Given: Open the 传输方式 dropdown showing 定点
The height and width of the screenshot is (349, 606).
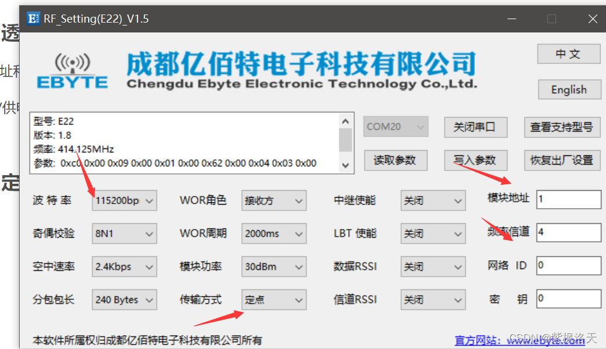Looking at the screenshot, I should [x=274, y=299].
